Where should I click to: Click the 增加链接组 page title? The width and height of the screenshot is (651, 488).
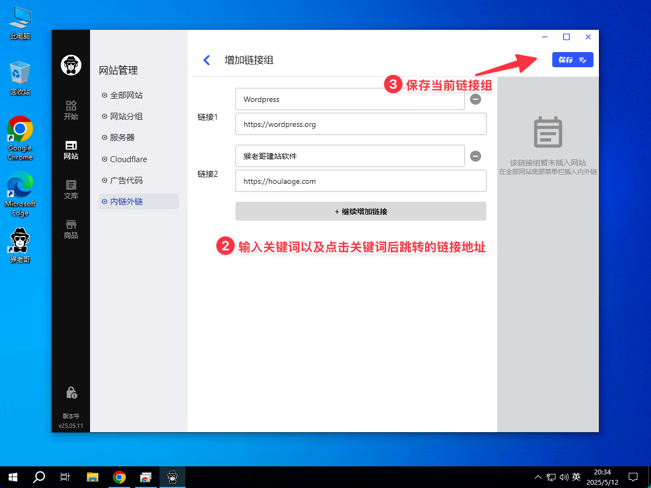(249, 60)
